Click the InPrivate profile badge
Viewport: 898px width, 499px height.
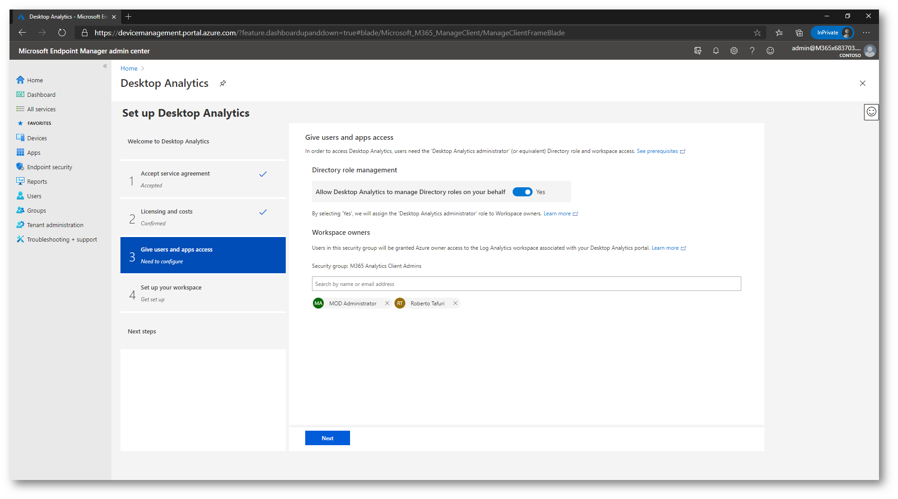coord(832,33)
